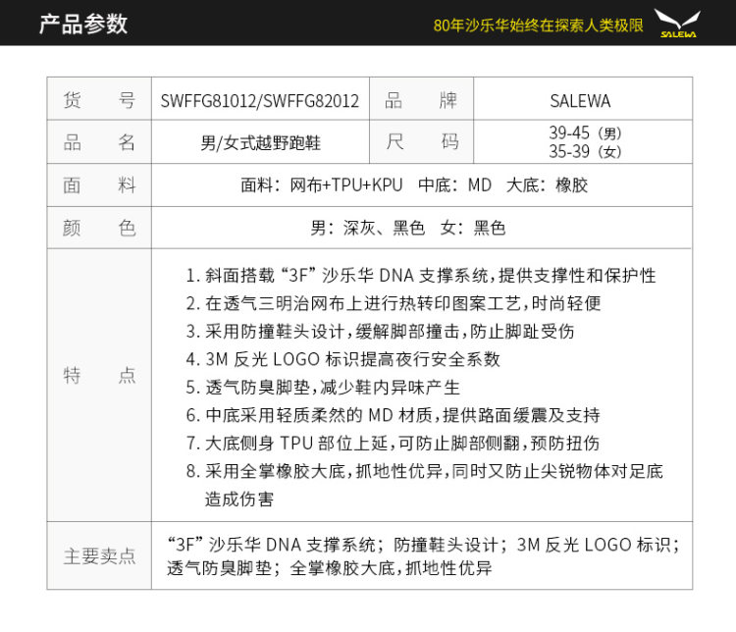This screenshot has width=736, height=632.
Task: Click feature 2 about 透气三明治网布
Action: (394, 304)
